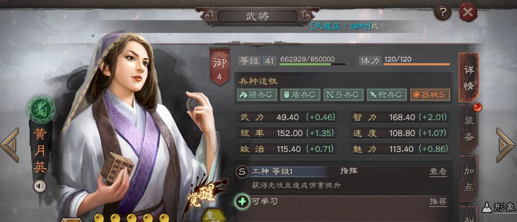
Task: Go to the previous general arrow
Action: pos(10,145)
